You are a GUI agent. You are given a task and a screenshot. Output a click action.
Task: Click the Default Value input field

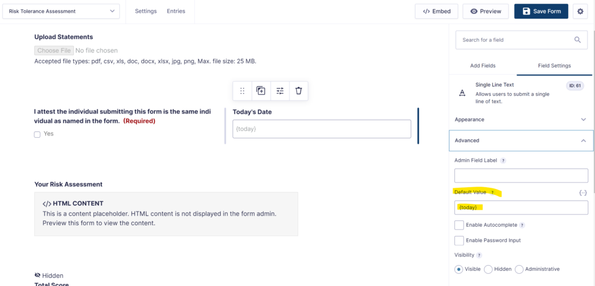click(x=521, y=208)
